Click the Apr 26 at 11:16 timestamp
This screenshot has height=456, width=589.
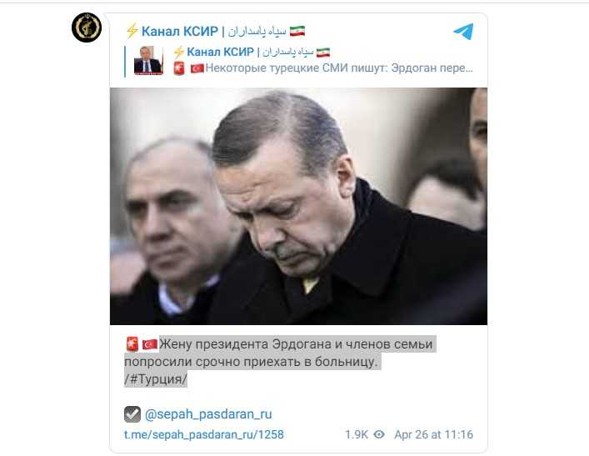click(433, 434)
